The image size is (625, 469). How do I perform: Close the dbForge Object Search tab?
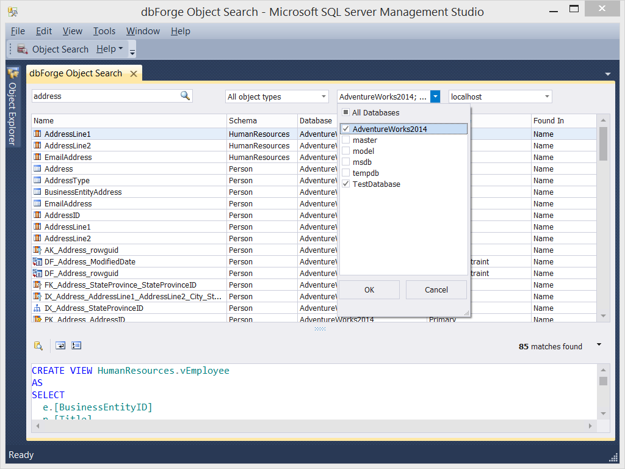tap(134, 73)
